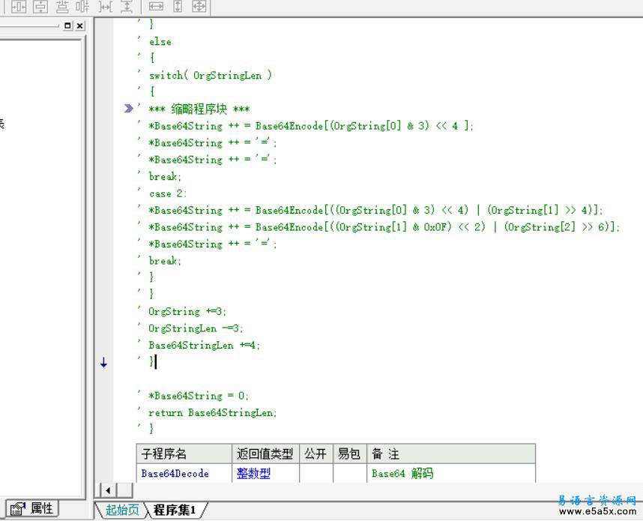The image size is (643, 521).
Task: Click the 'case 2:' code line
Action: (167, 193)
